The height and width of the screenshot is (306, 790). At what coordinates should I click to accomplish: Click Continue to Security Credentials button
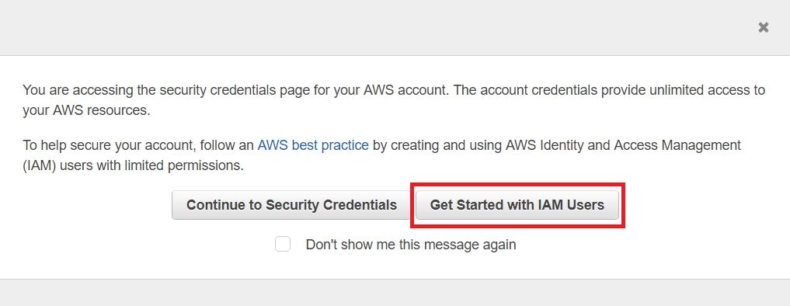(291, 205)
